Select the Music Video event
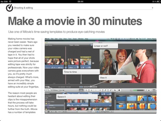Screen dimensions: 161x121 pos(52,107)
